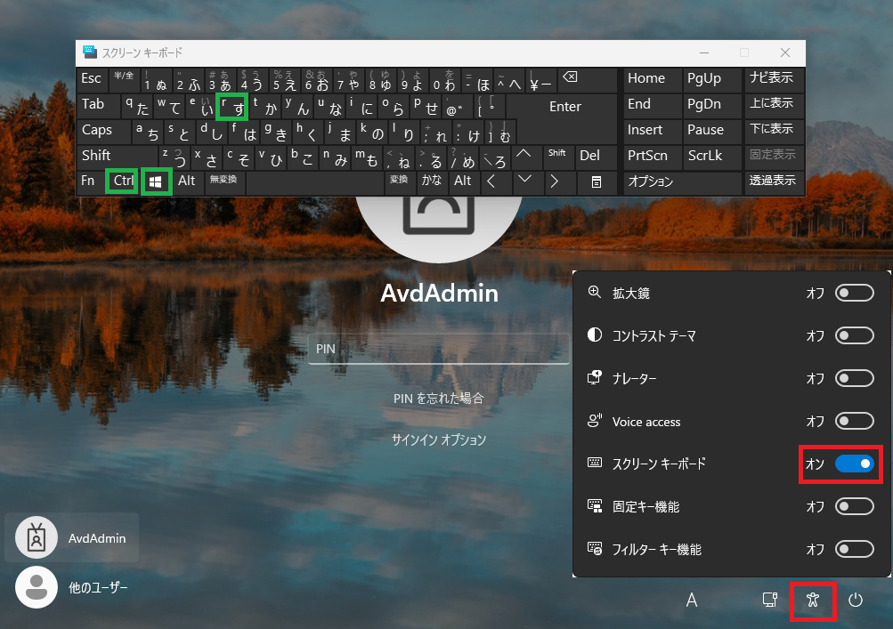The height and width of the screenshot is (629, 893).
Task: Minimize the スクリーン キーボード window
Action: click(704, 52)
